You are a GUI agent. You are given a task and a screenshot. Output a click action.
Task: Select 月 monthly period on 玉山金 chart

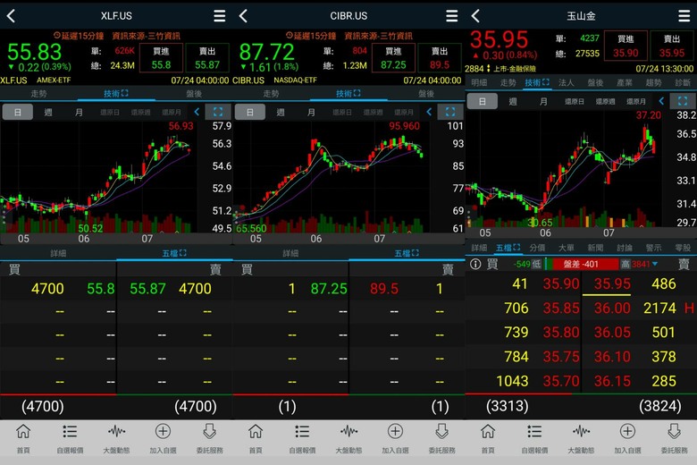tap(543, 101)
